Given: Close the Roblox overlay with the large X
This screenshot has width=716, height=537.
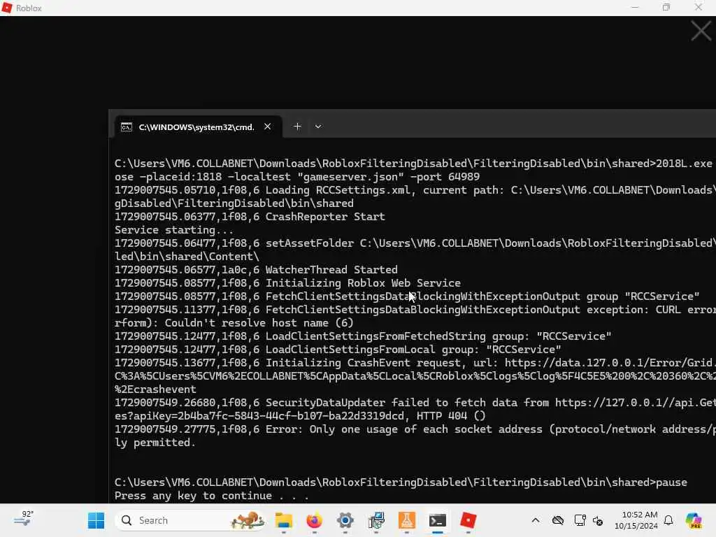Looking at the screenshot, I should [x=701, y=31].
